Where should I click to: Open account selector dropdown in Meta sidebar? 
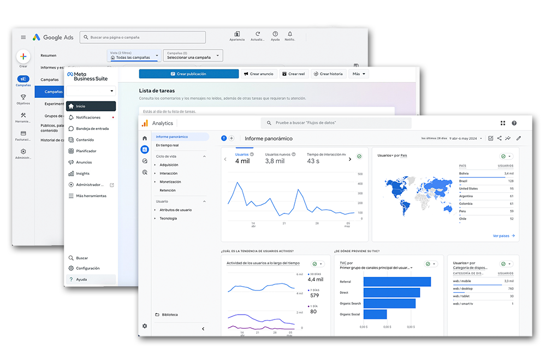click(91, 91)
